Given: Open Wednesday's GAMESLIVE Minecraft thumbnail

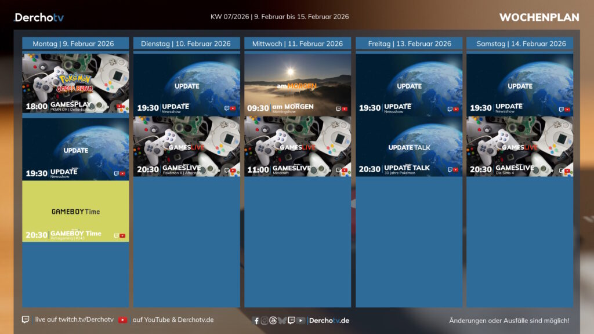Looking at the screenshot, I should pyautogui.click(x=298, y=146).
